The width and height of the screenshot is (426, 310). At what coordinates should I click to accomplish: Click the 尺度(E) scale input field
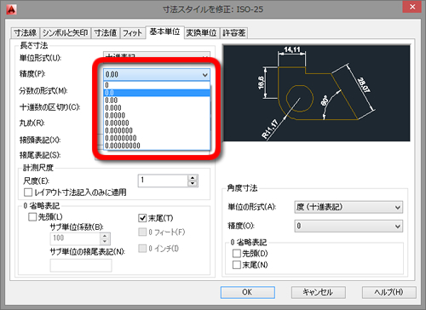click(x=163, y=181)
